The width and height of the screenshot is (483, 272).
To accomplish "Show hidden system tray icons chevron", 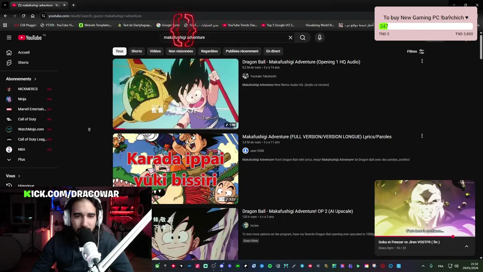I will pyautogui.click(x=423, y=266).
